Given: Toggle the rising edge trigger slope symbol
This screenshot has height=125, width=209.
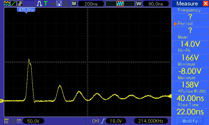Looking at the screenshot, I should pyautogui.click(x=103, y=121).
